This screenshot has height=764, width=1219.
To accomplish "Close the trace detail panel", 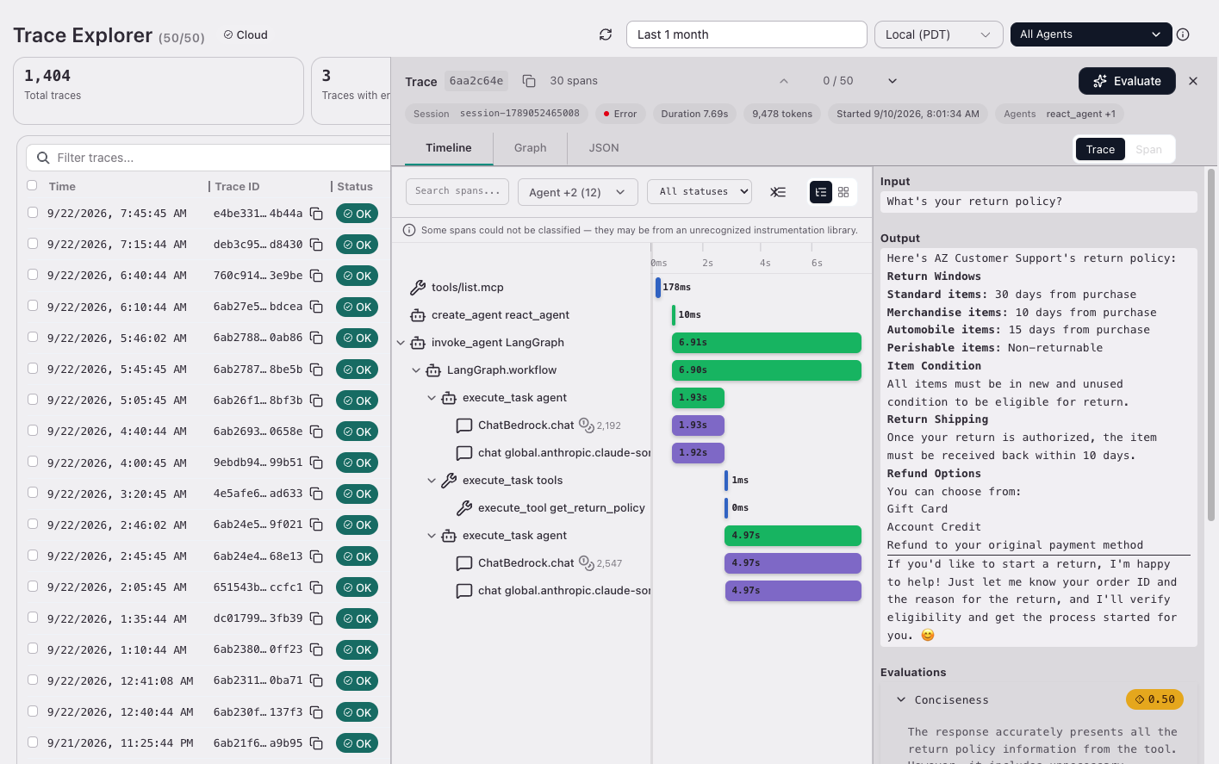I will (x=1193, y=81).
